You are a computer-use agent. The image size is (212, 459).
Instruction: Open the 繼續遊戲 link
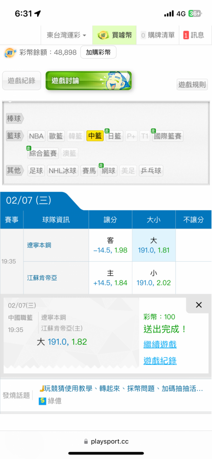click(160, 344)
